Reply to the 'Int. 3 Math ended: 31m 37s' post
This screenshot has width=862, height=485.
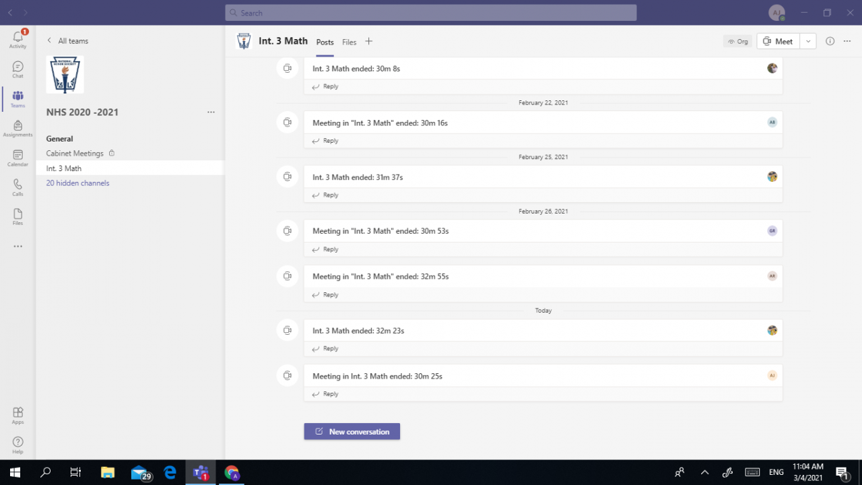(325, 195)
